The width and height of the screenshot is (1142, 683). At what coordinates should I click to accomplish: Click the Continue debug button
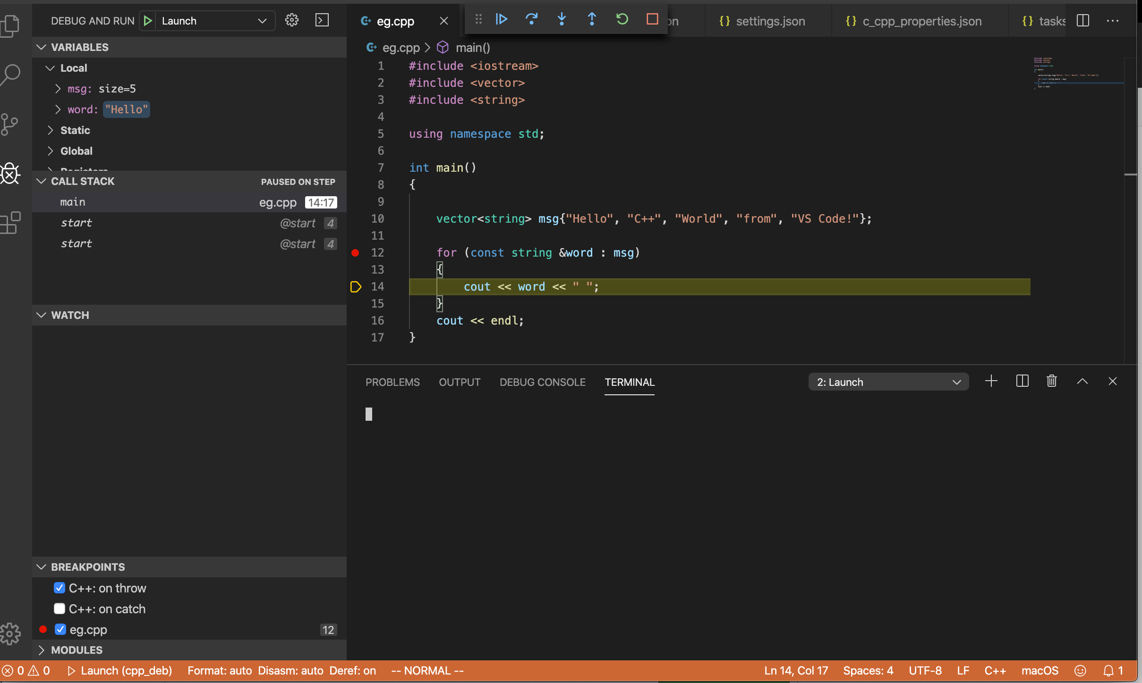click(501, 20)
